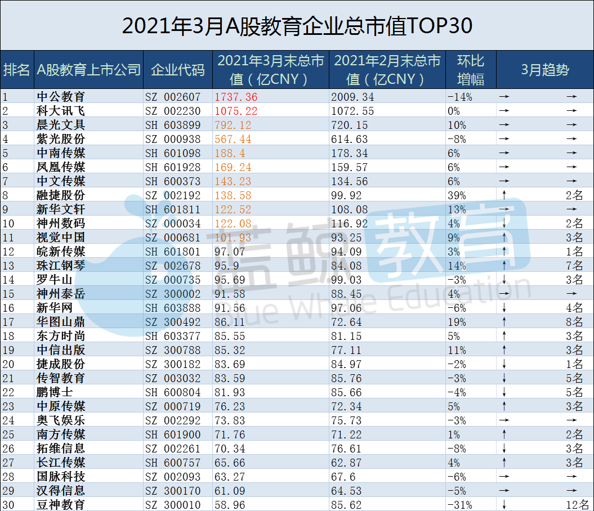
Task: Click the rank change 4名
Action: [x=574, y=308]
